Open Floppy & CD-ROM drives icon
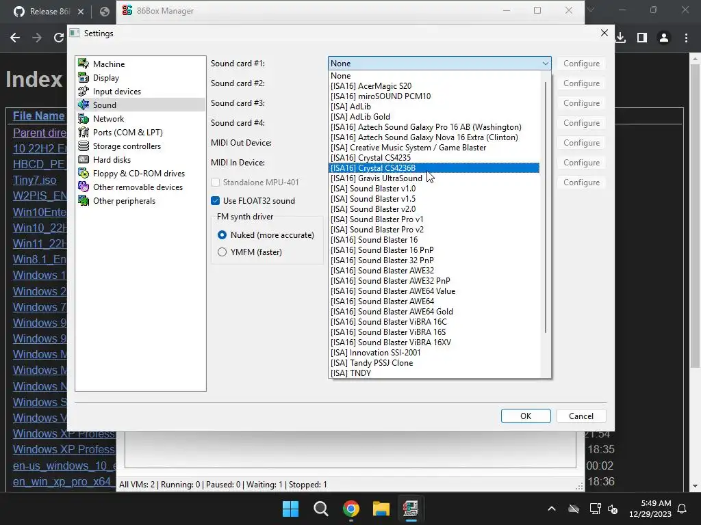This screenshot has height=525, width=701. point(83,173)
